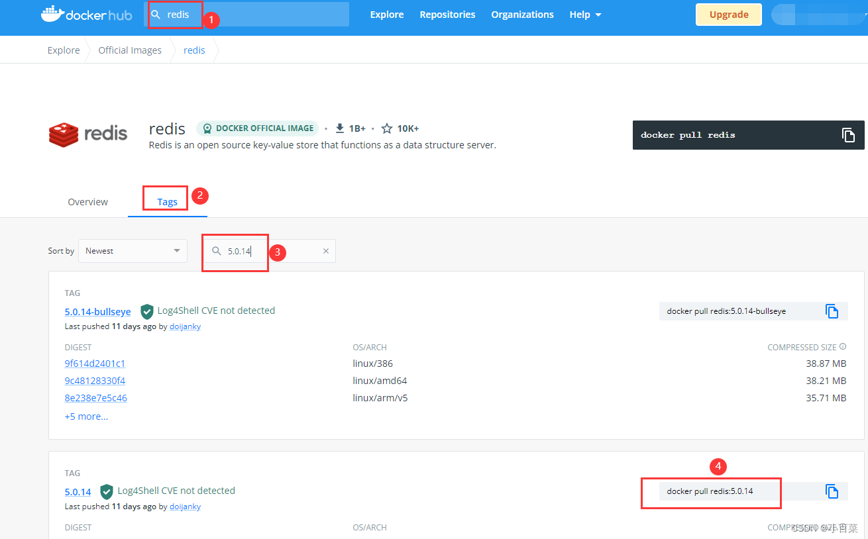Click the tag filter field containing 5.0.14
Screen dimensions: 868x539
pyautogui.click(x=269, y=251)
